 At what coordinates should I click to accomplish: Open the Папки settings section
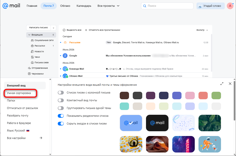tap(11, 100)
